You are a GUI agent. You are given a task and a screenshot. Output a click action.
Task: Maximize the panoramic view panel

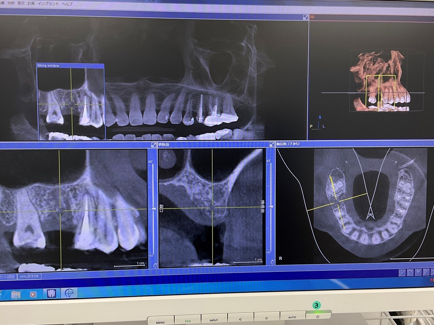(x=305, y=17)
